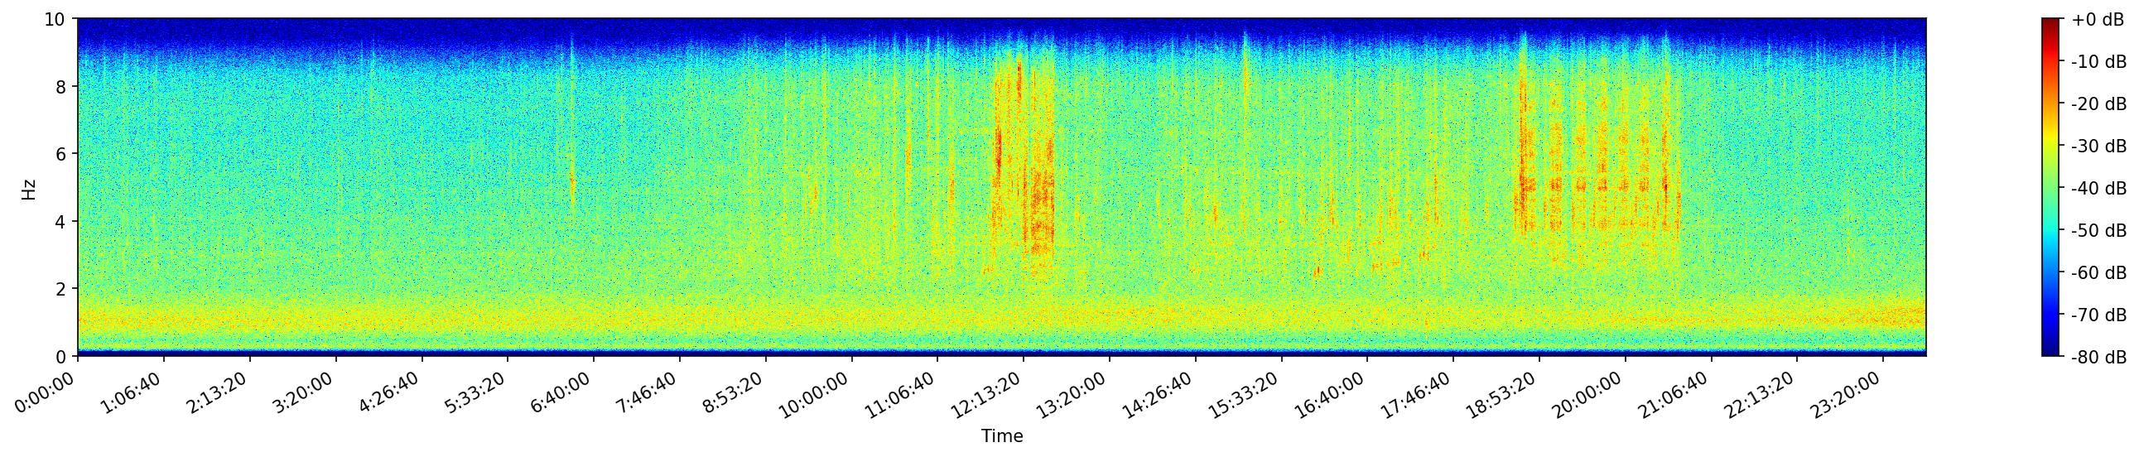Click the 'Time' x-axis title
The height and width of the screenshot is (457, 2139).
coord(1001,436)
